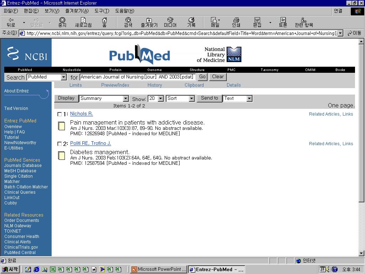Open the History (기록) toolbar icon
365x274 pixels.
pos(191,22)
